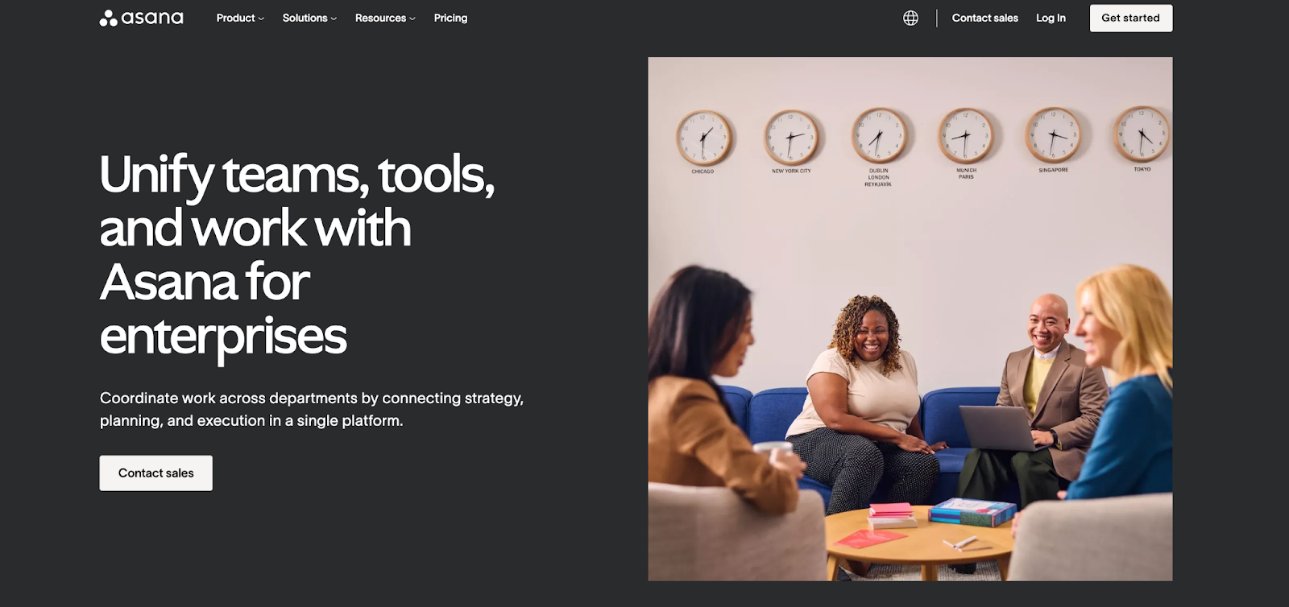Click the chevron next to Resources
This screenshot has width=1289, height=607.
412,19
